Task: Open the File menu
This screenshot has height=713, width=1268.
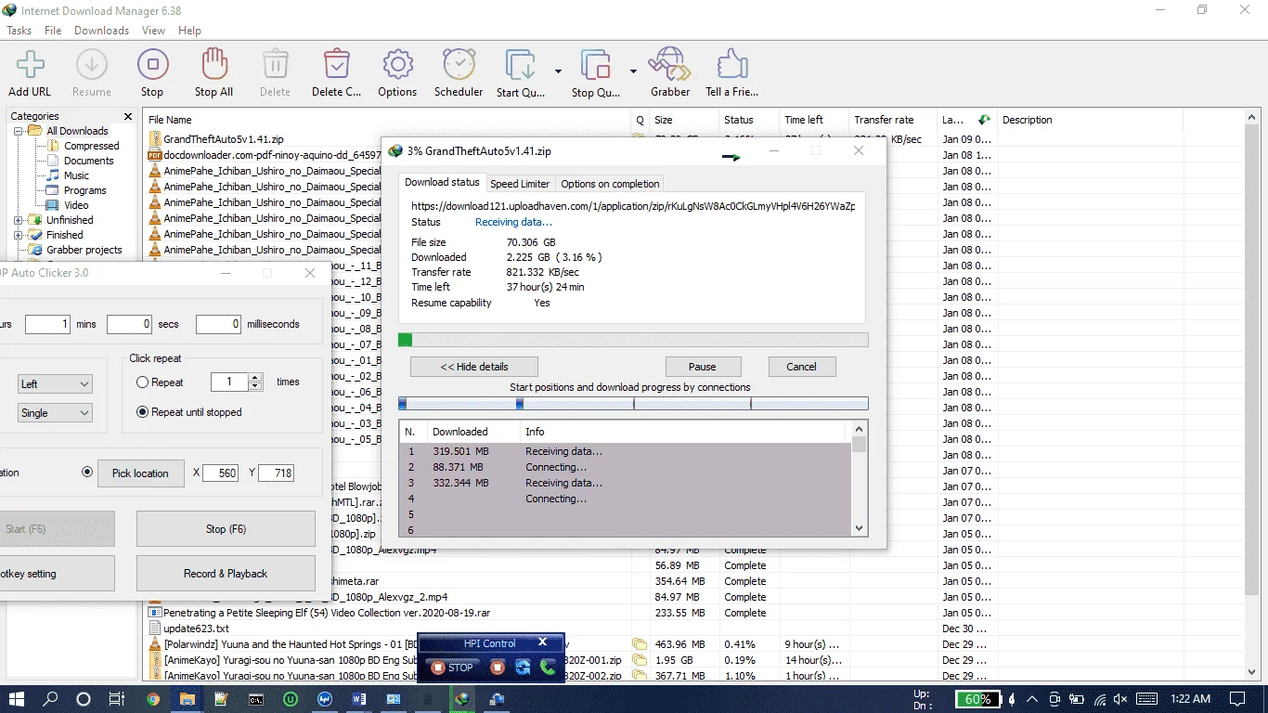Action: tap(53, 31)
